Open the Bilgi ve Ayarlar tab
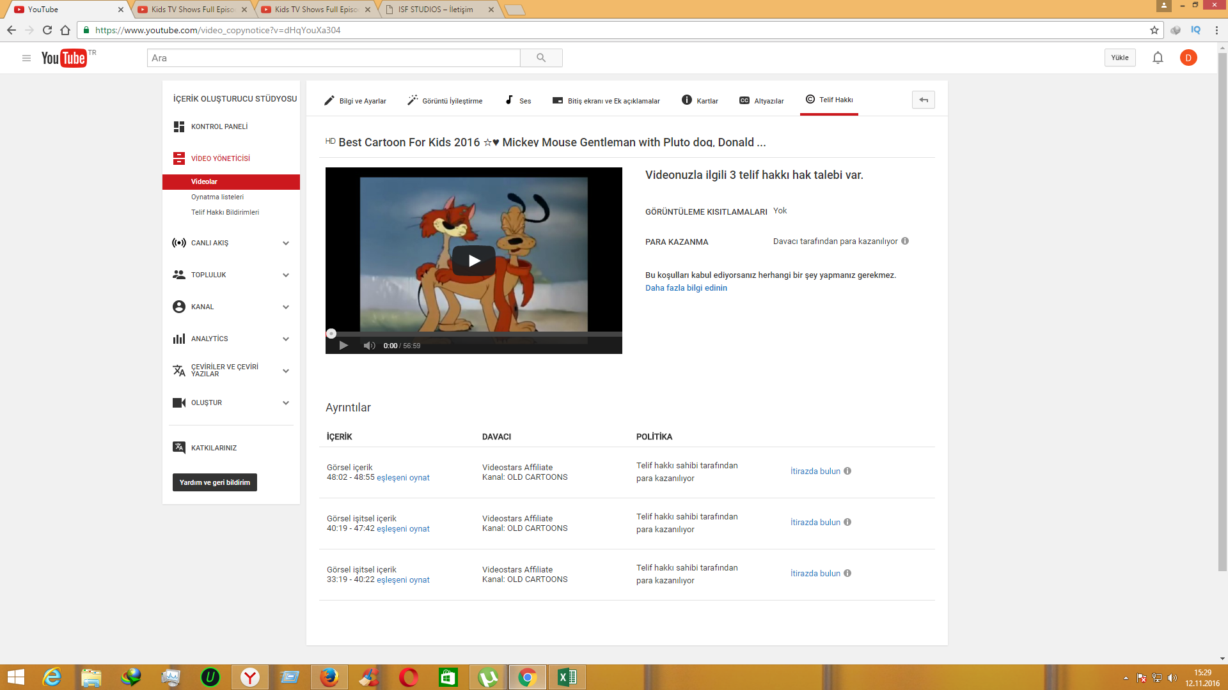The height and width of the screenshot is (690, 1228). pos(355,100)
